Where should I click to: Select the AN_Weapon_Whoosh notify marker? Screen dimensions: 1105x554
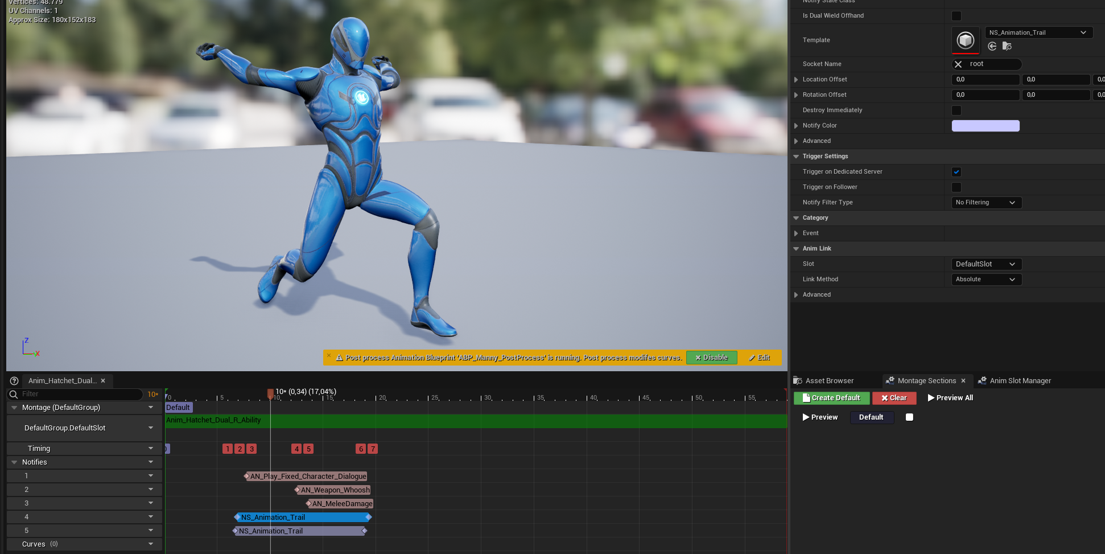tap(335, 490)
